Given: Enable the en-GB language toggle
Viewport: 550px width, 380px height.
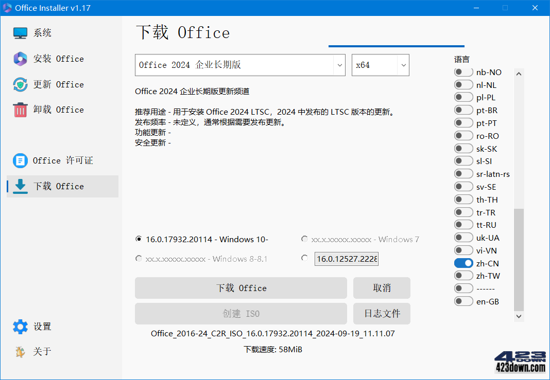Looking at the screenshot, I should click(x=463, y=301).
